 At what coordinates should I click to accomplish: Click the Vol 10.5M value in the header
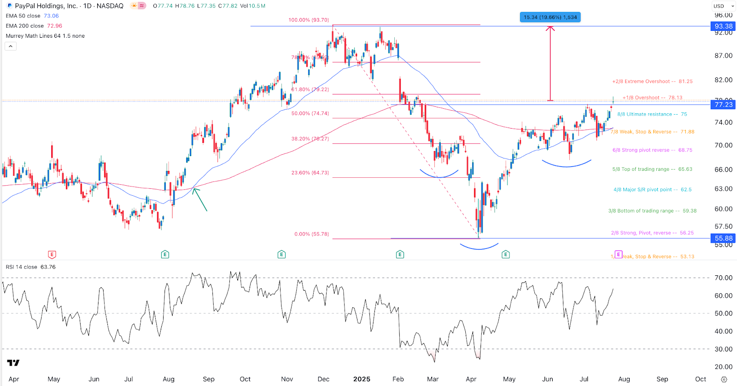pos(253,6)
